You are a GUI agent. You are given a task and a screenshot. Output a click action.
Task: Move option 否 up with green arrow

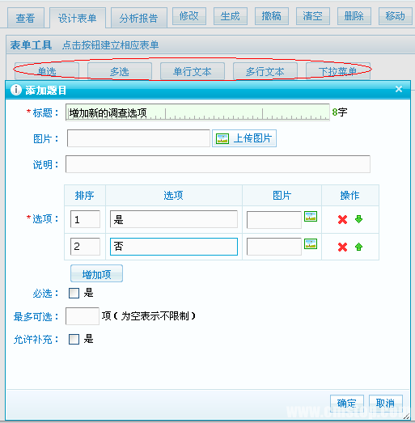point(358,247)
